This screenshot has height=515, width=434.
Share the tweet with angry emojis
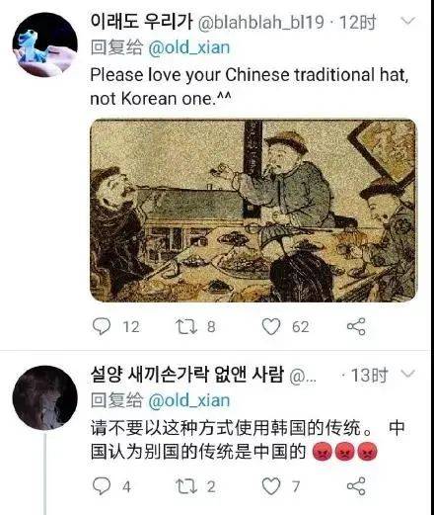pyautogui.click(x=356, y=486)
